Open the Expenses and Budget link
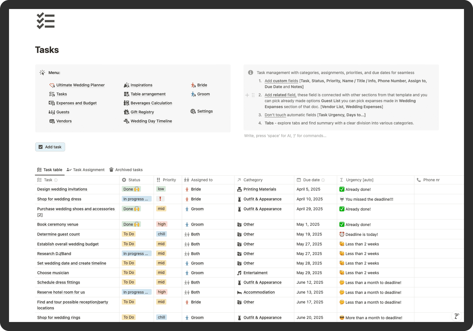 pos(76,103)
